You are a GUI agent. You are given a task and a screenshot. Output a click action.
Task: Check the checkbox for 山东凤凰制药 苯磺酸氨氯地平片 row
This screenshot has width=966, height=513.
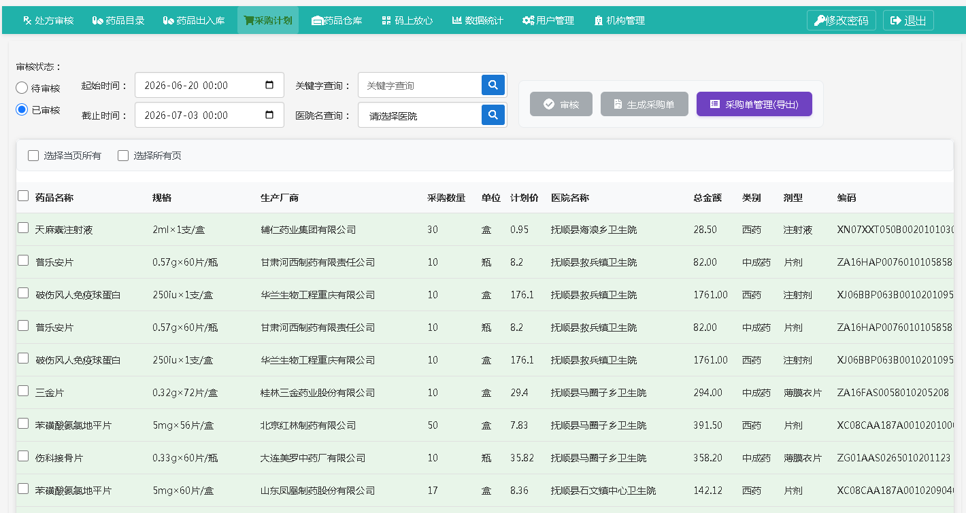coord(23,489)
